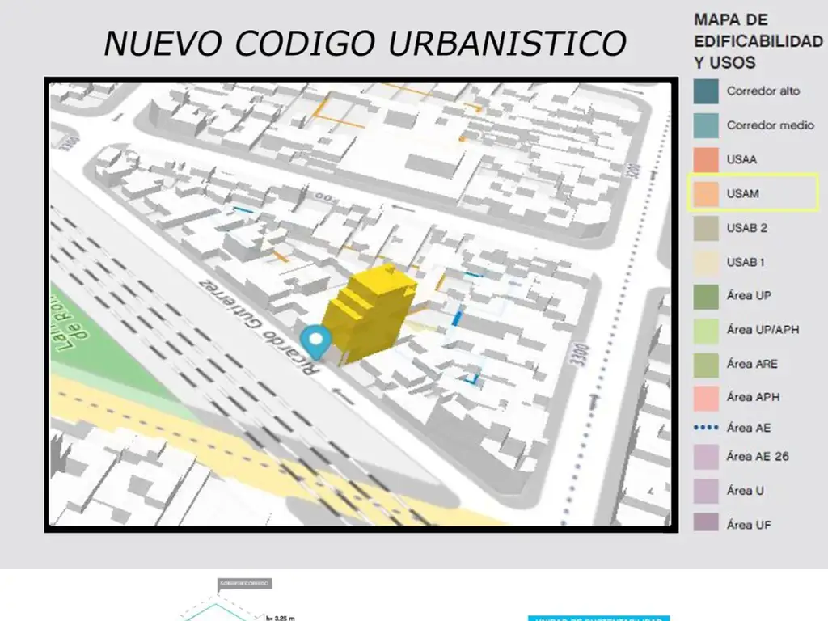Click the Área AE dotted line symbol

pos(706,427)
